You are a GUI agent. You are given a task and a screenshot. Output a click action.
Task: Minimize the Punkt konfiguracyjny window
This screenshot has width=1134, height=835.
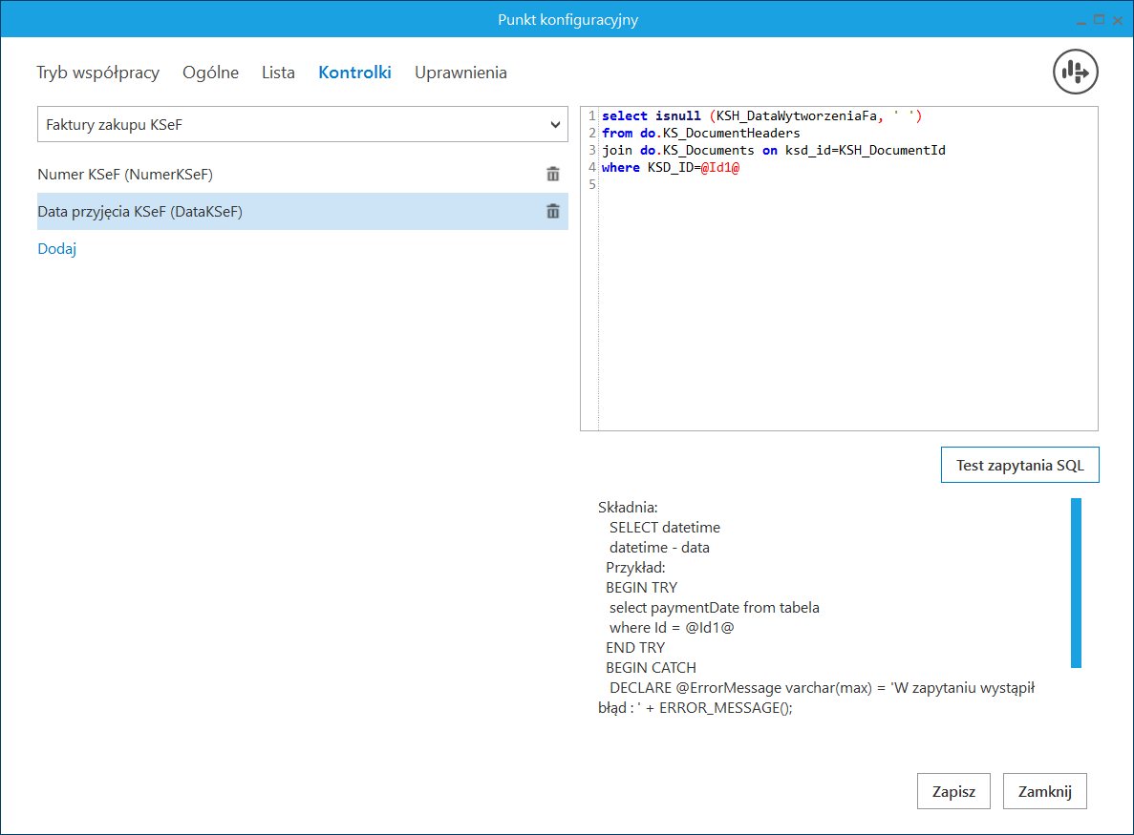1081,19
